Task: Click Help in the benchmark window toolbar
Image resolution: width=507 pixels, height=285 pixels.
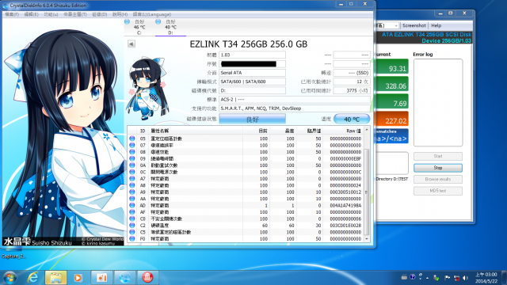Action: (x=436, y=25)
